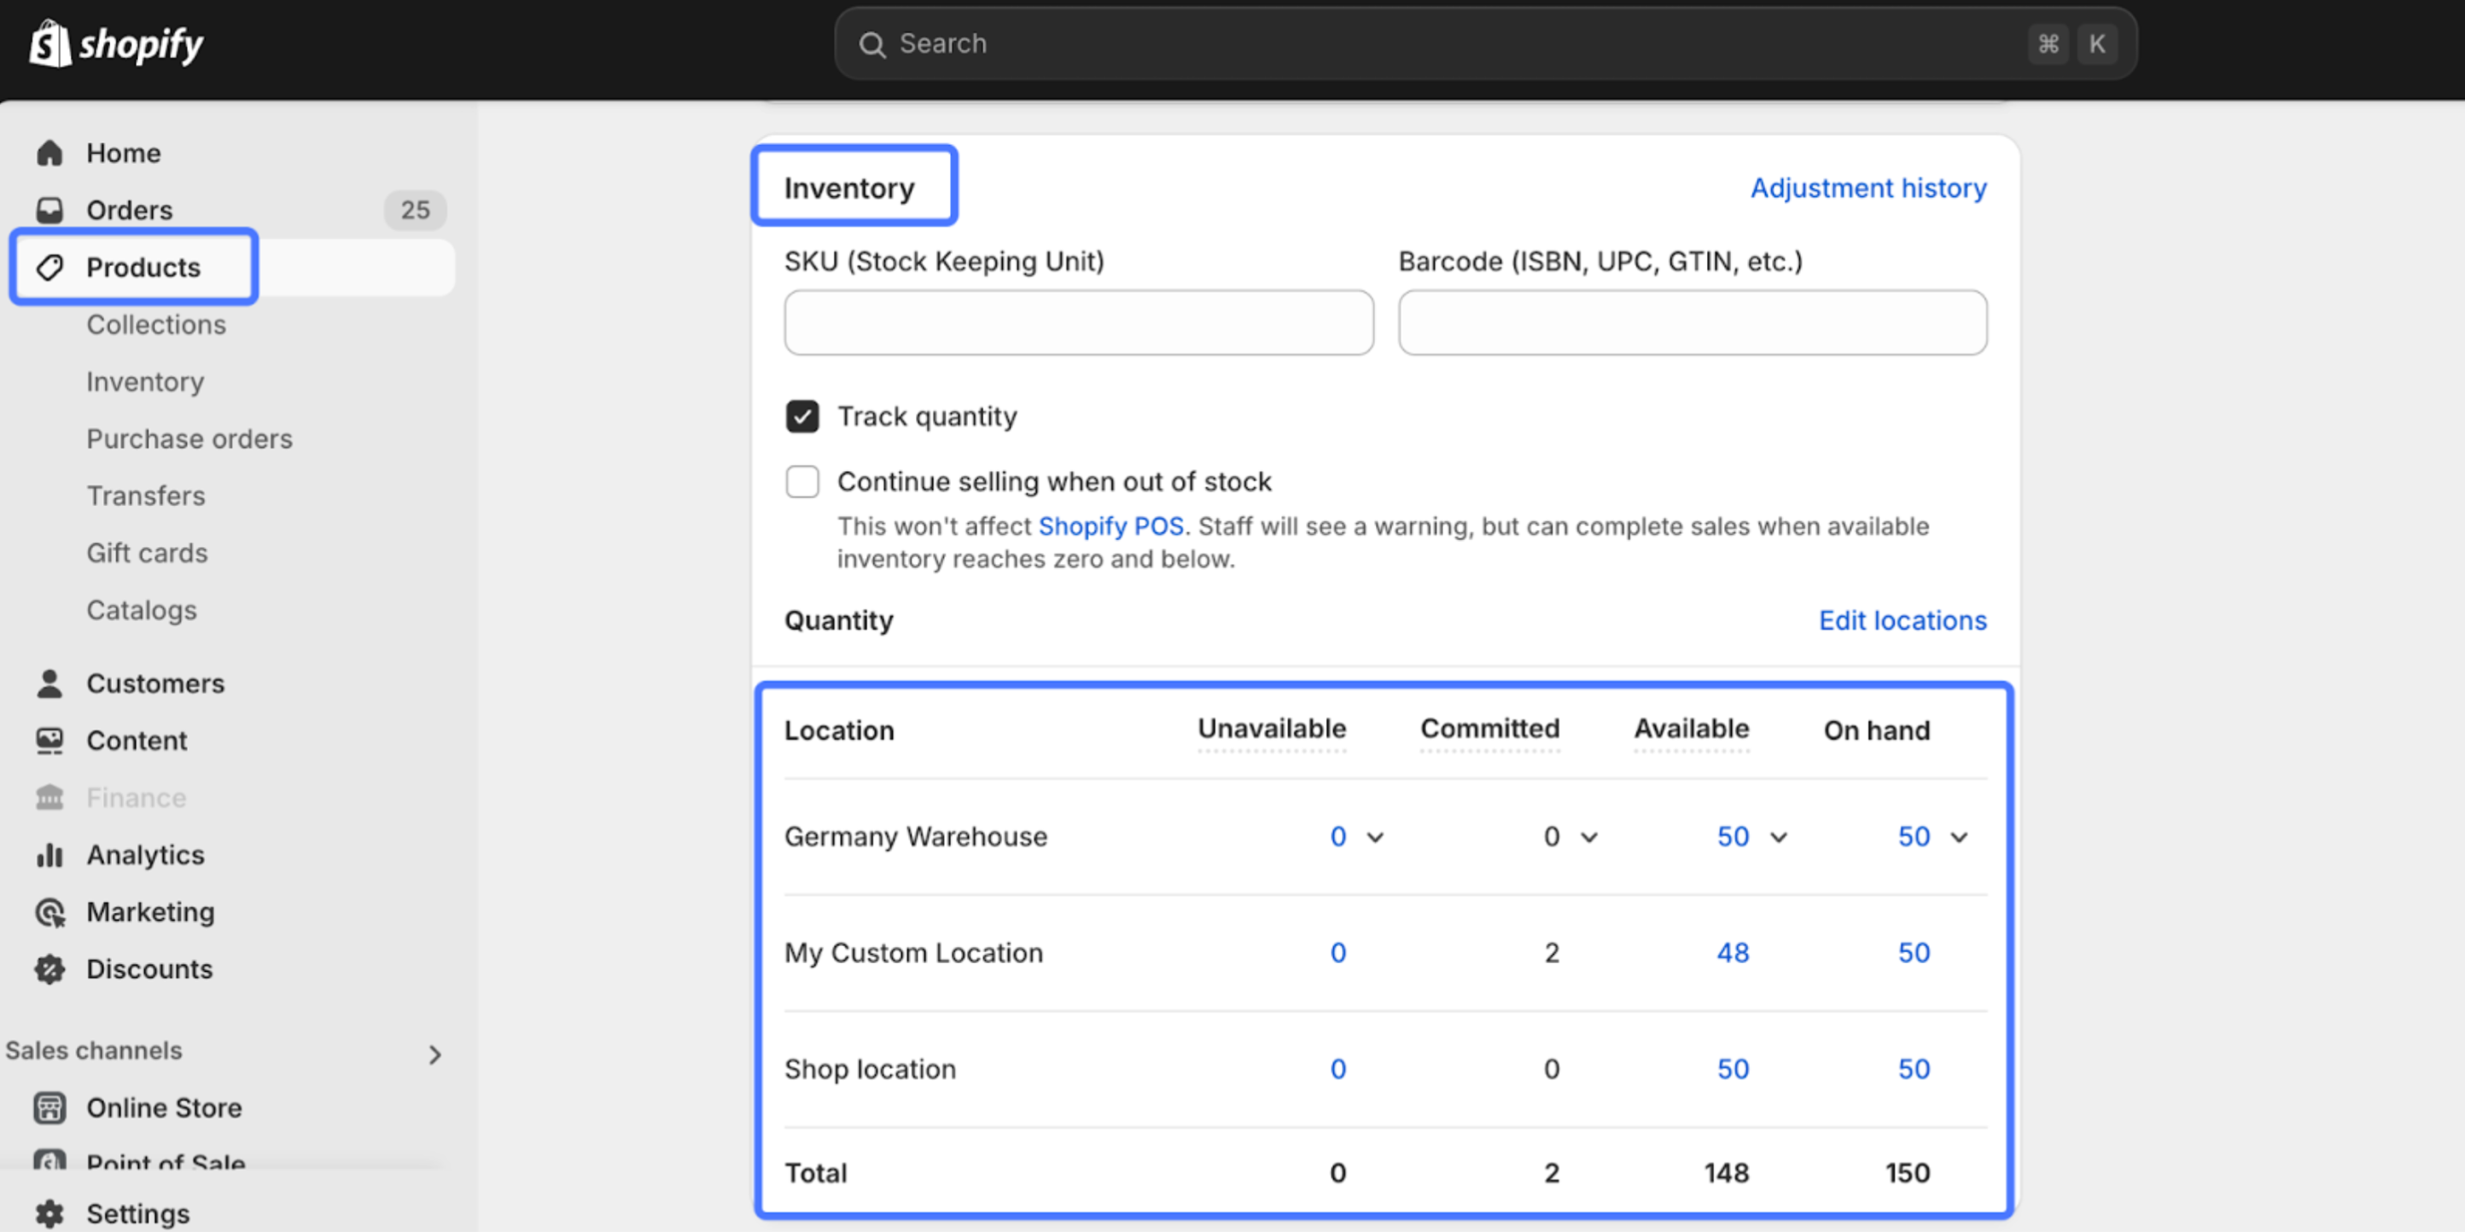Expand Germany Warehouse On hand dropdown arrow
Screen dimensions: 2465x1232
[x=1959, y=837]
